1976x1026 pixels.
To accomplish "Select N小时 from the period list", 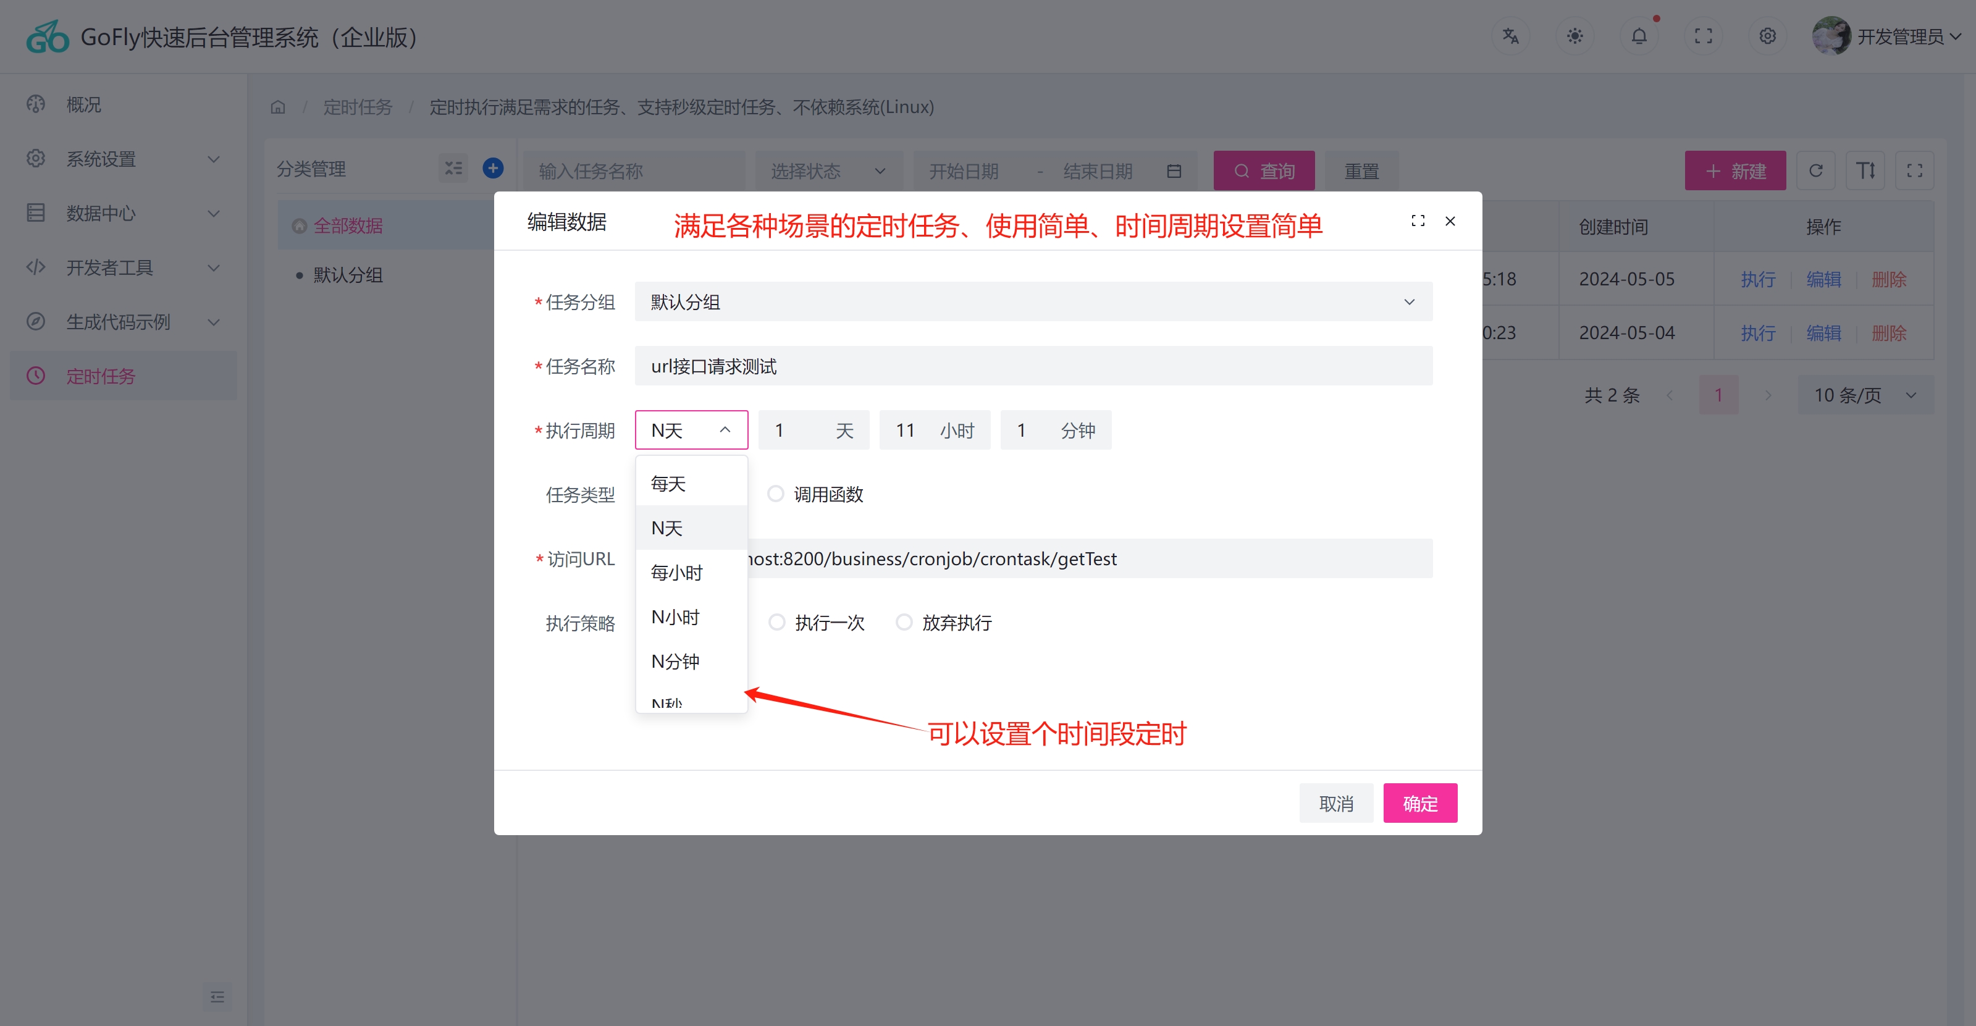I will [691, 616].
